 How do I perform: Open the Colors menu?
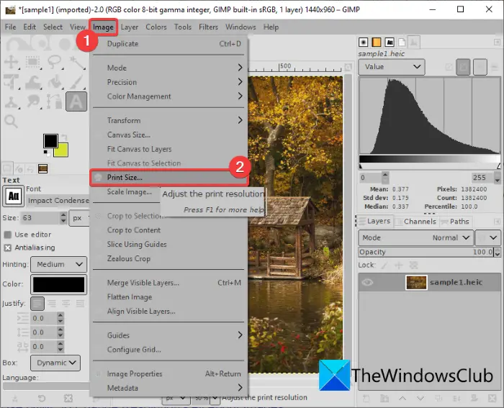[x=156, y=27]
